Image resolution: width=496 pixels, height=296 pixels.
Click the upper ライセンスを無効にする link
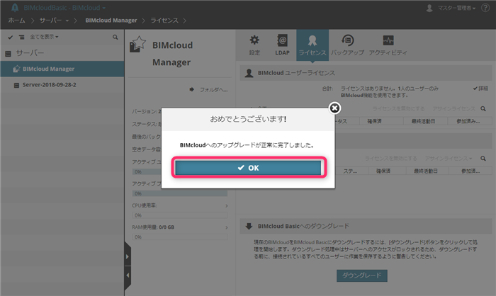point(398,109)
